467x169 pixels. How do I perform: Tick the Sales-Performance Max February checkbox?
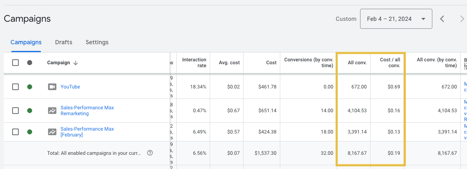(15, 132)
